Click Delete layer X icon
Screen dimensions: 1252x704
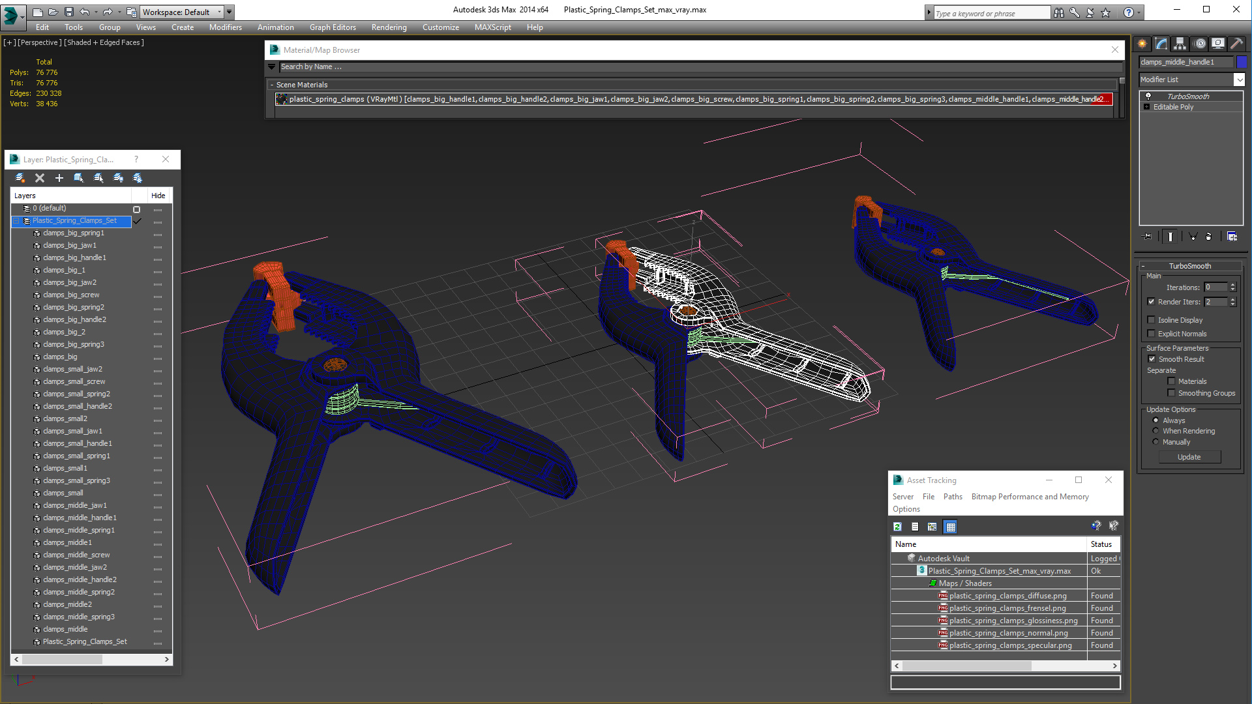click(x=40, y=178)
